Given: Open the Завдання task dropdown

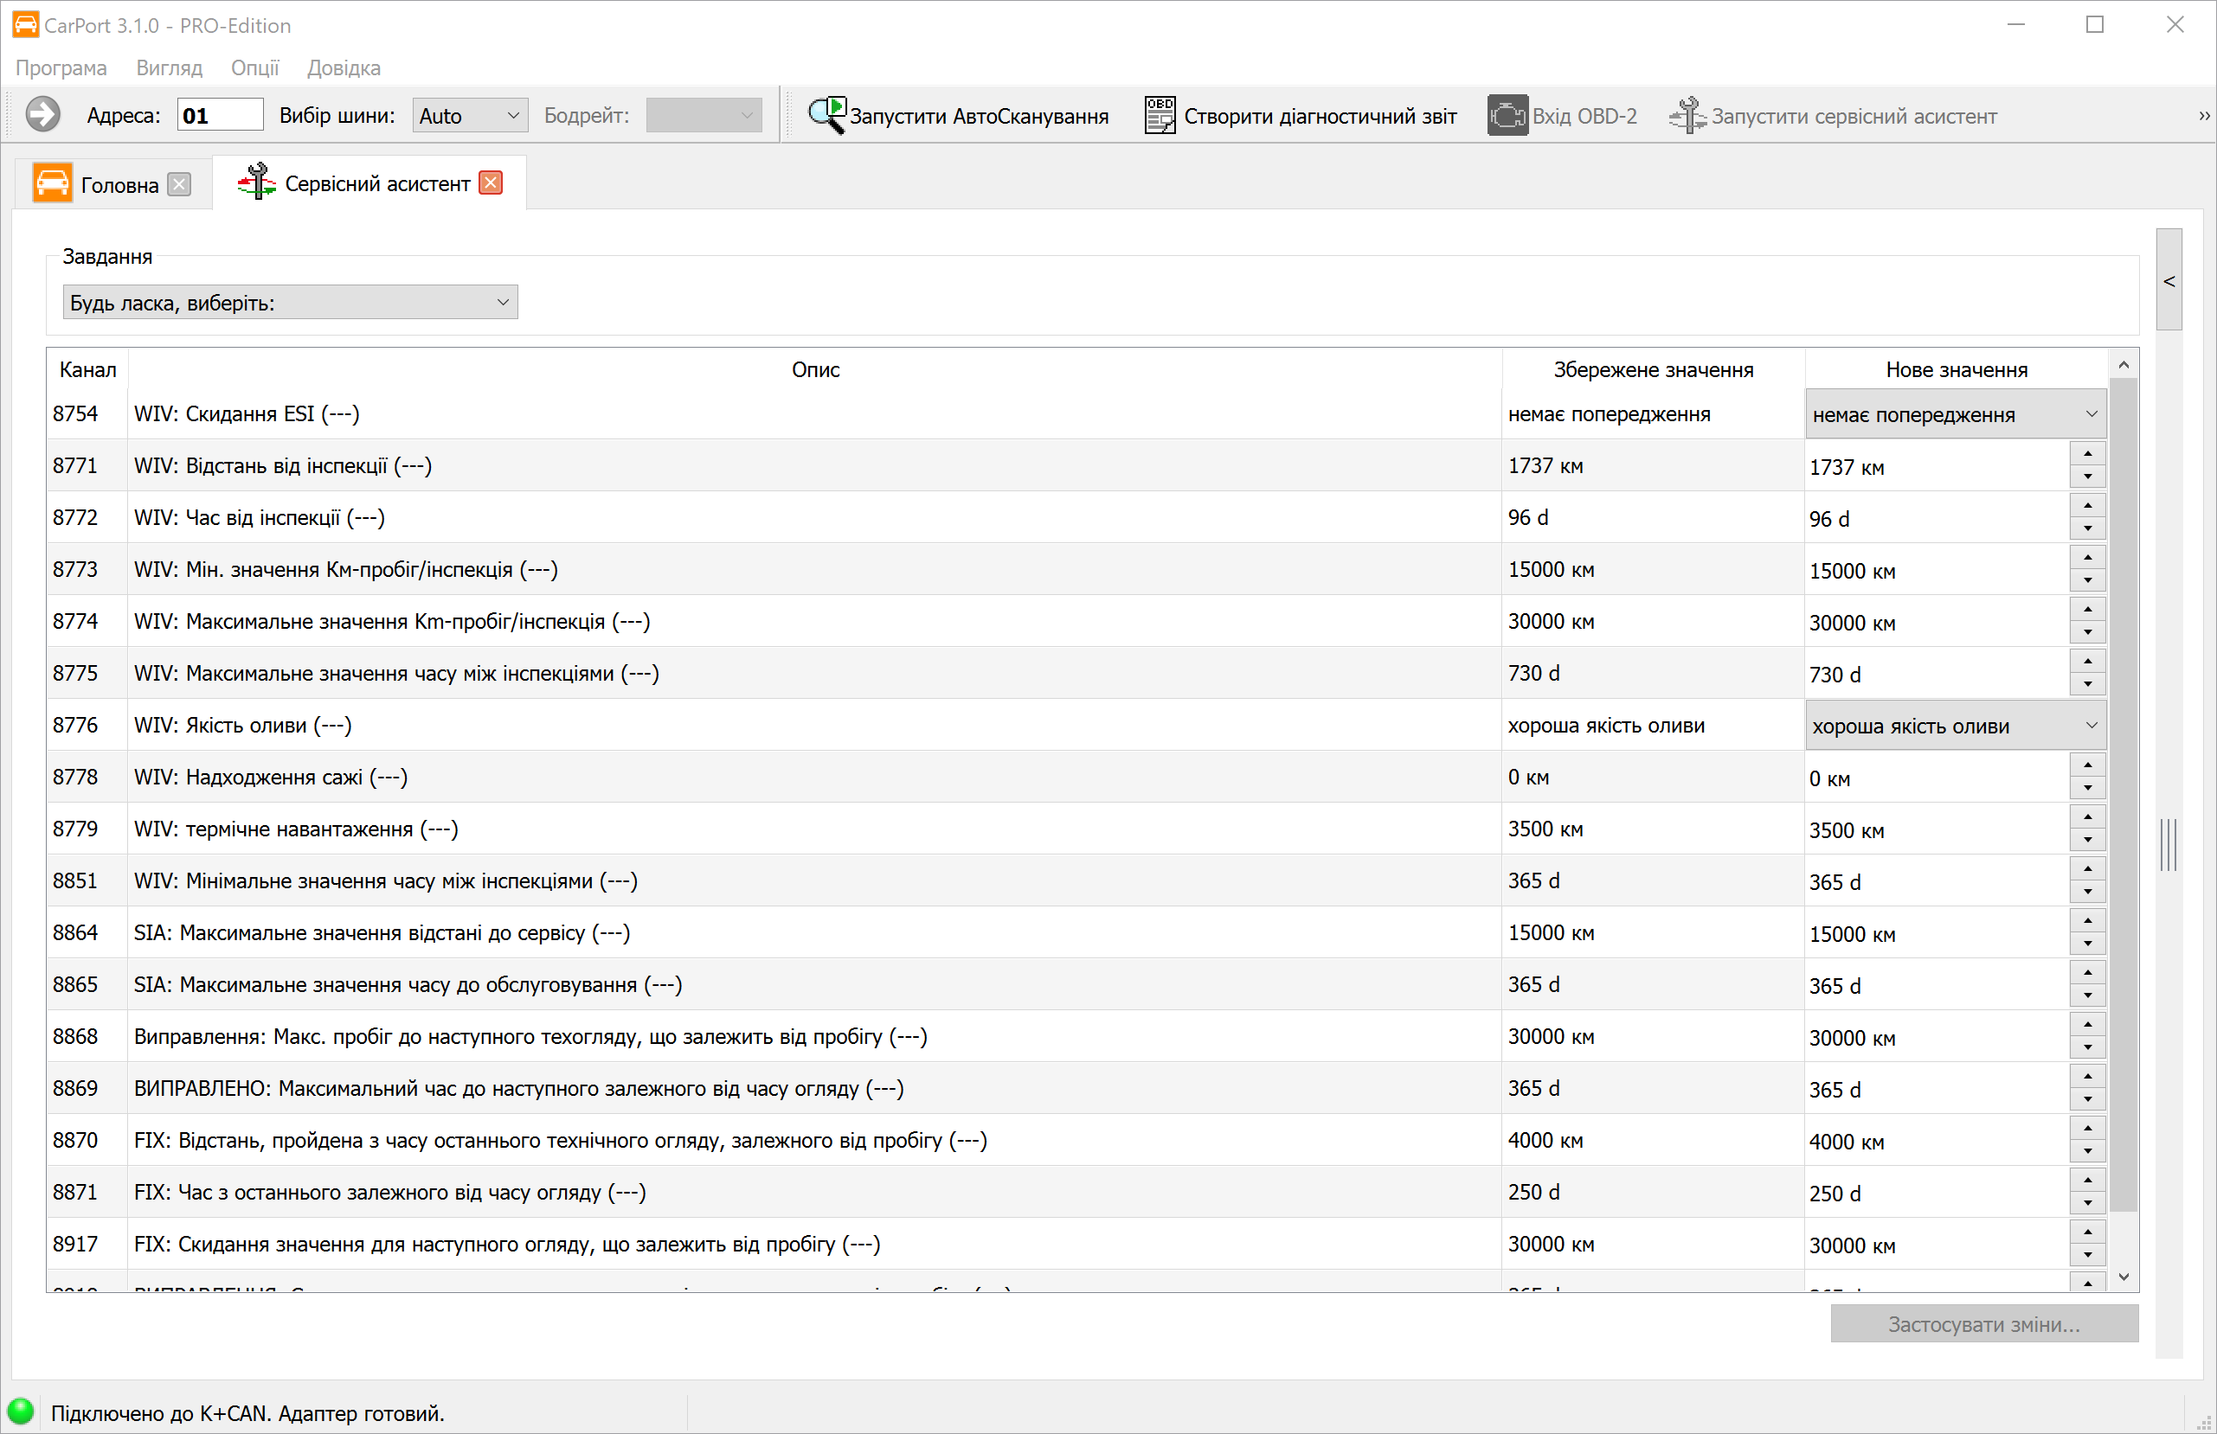Looking at the screenshot, I should 290,302.
